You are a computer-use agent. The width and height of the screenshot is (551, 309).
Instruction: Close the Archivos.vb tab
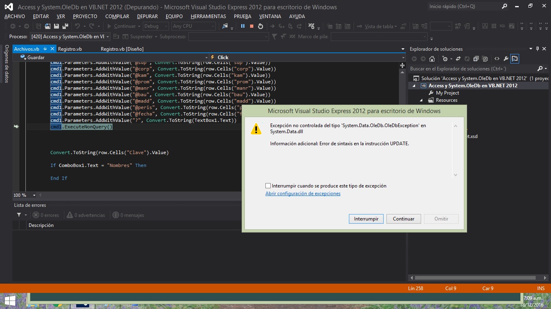(52, 49)
